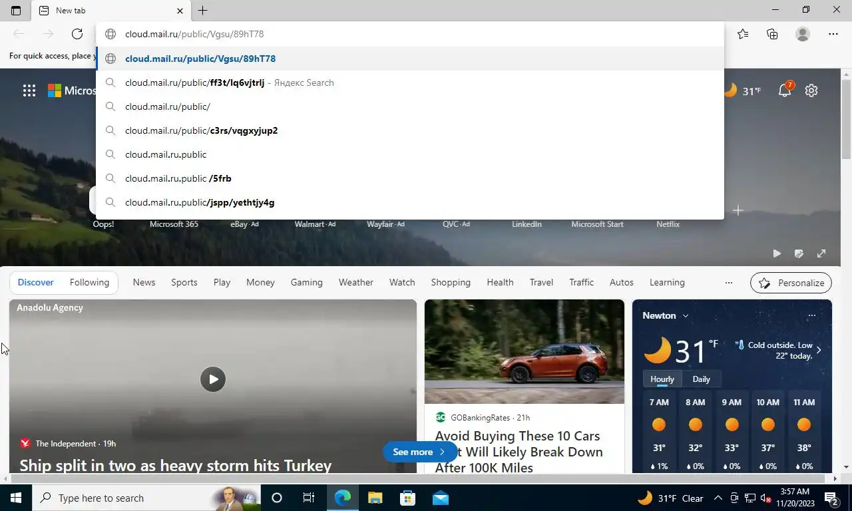
Task: Click the address bar input field
Action: pos(410,34)
